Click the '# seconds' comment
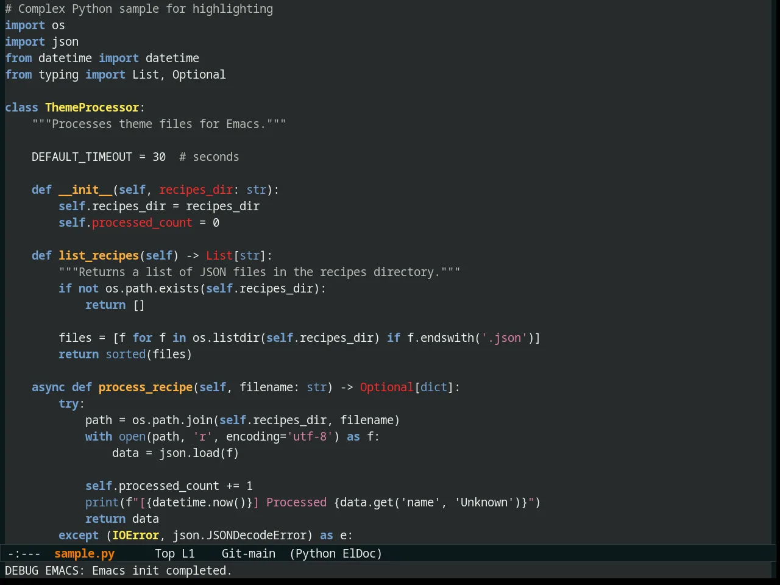This screenshot has width=780, height=585. click(x=209, y=157)
